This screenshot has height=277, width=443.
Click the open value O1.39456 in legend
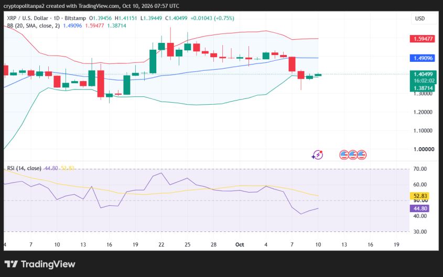(100, 18)
